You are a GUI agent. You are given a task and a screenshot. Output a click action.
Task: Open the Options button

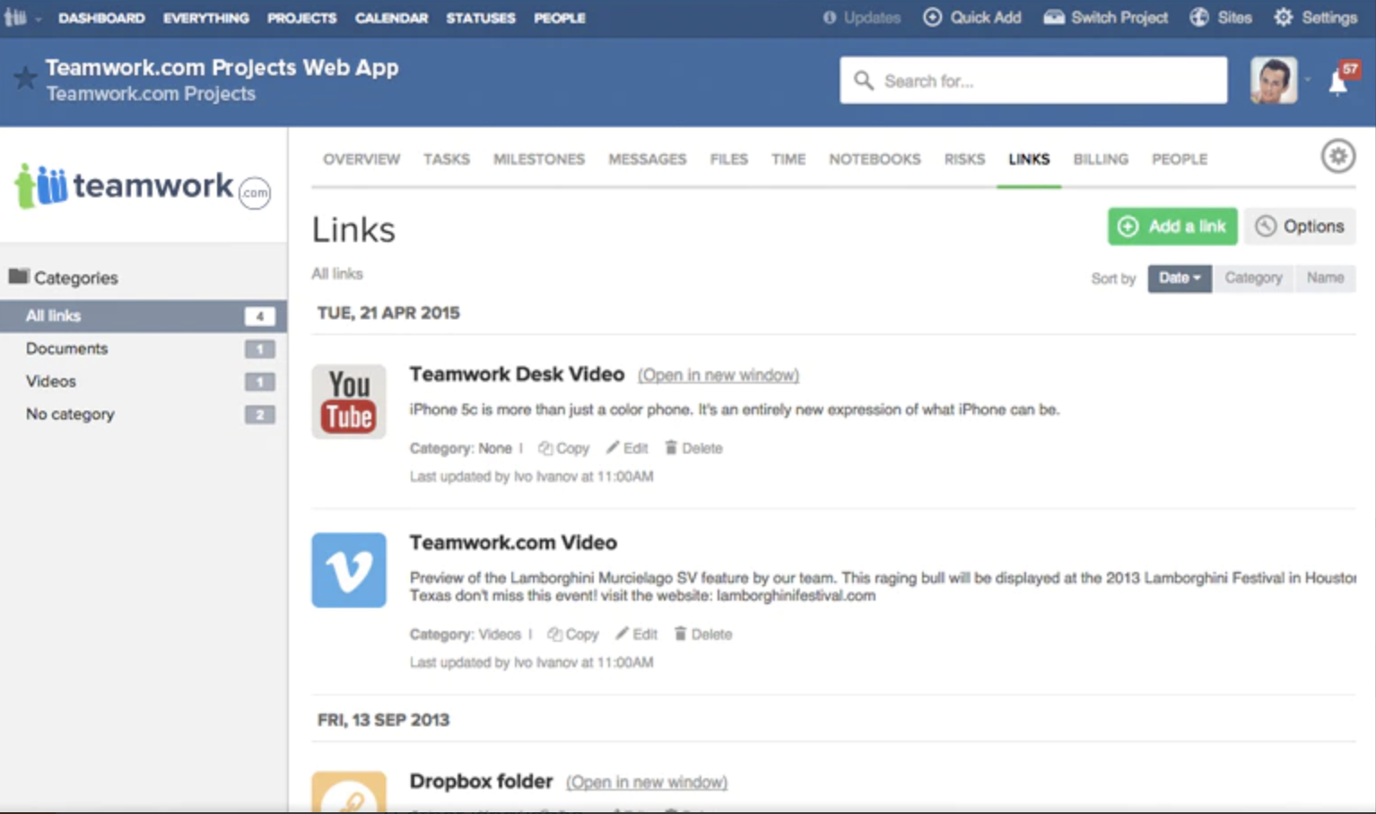(x=1300, y=226)
